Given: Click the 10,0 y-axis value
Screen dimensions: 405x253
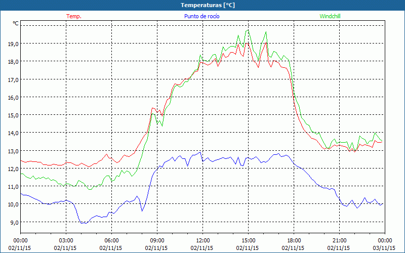Looking at the screenshot, I should [x=13, y=204].
